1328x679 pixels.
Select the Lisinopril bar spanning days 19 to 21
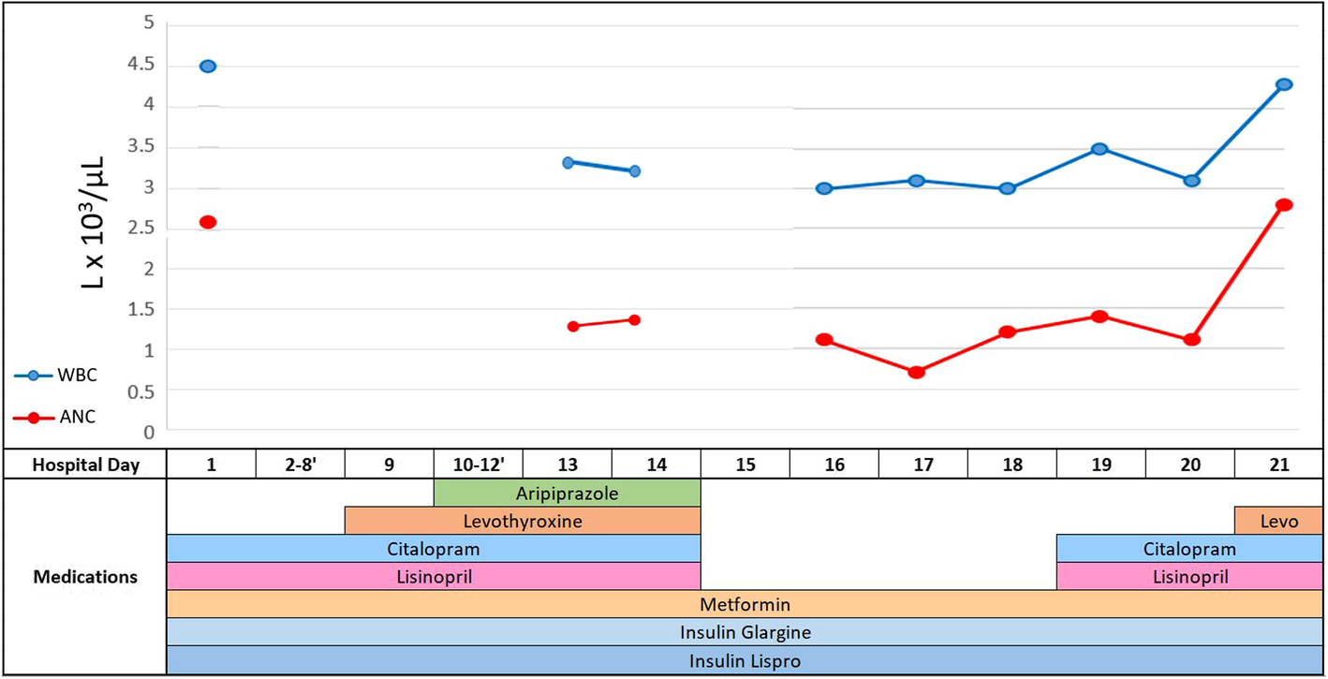[x=1190, y=577]
